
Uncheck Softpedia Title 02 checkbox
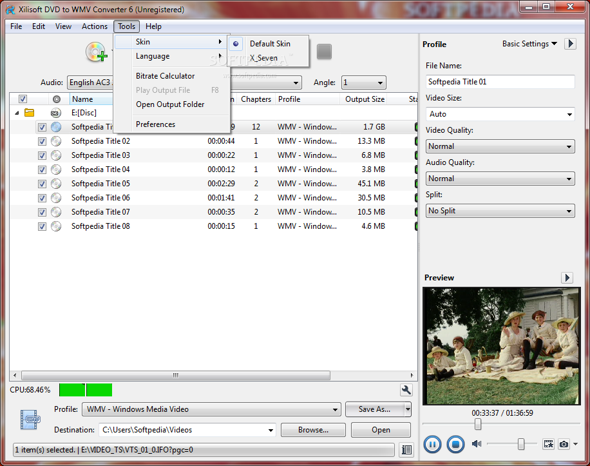pos(42,142)
